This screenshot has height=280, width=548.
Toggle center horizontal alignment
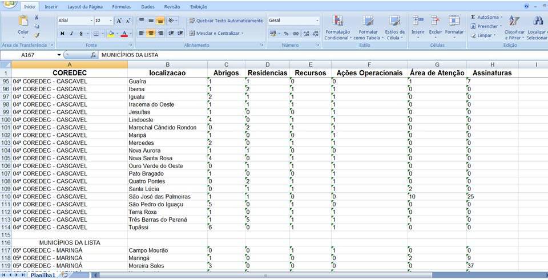click(x=151, y=34)
